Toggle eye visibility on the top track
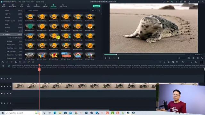205x115 pixels. click(x=11, y=79)
